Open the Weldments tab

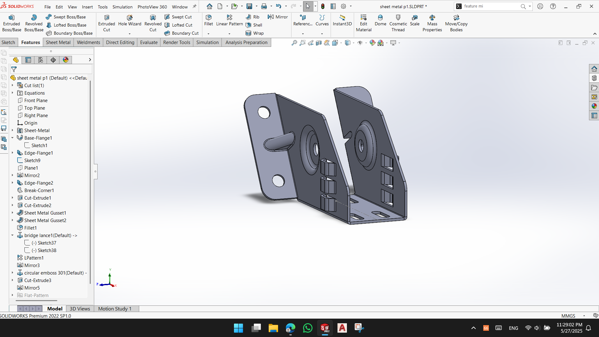89,42
